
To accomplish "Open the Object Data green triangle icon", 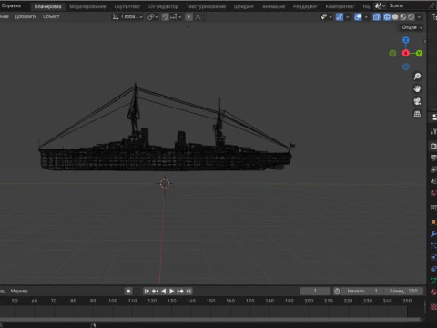I will (433, 281).
